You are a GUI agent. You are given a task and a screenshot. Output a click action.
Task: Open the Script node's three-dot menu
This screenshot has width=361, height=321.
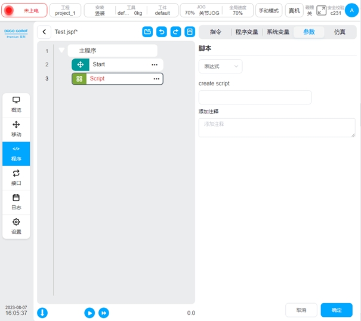click(156, 79)
